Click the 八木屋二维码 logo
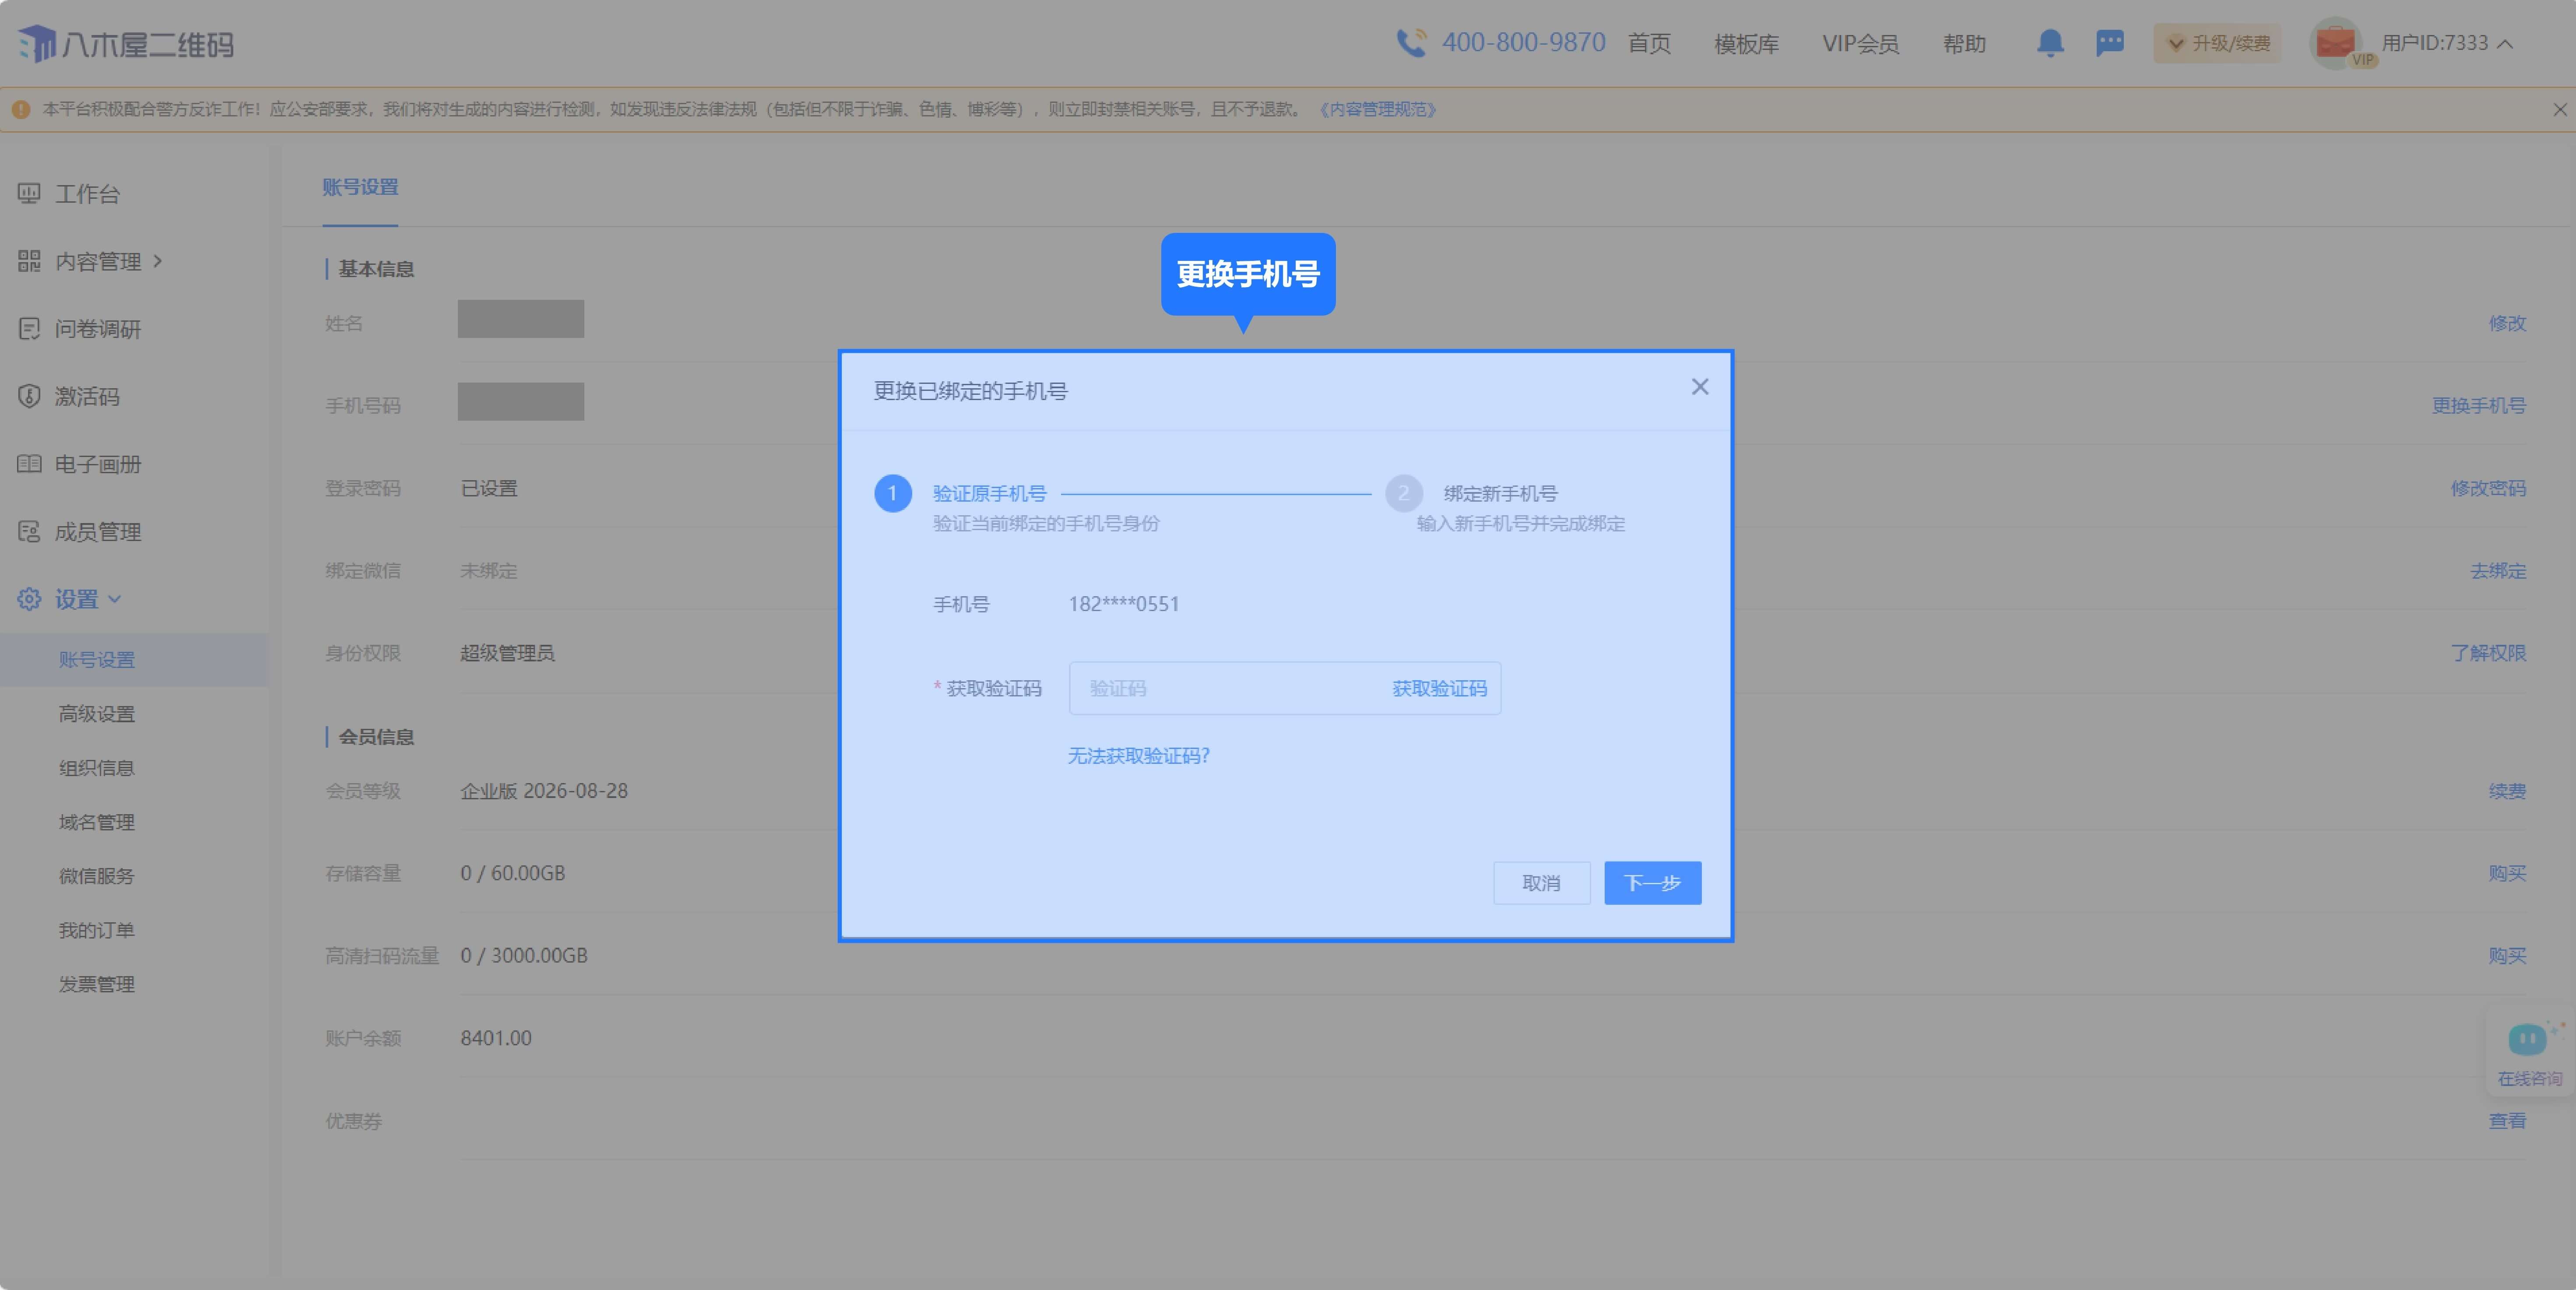The image size is (2576, 1290). (126, 44)
